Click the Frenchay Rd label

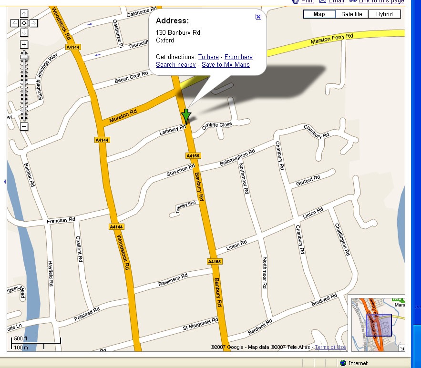point(61,220)
